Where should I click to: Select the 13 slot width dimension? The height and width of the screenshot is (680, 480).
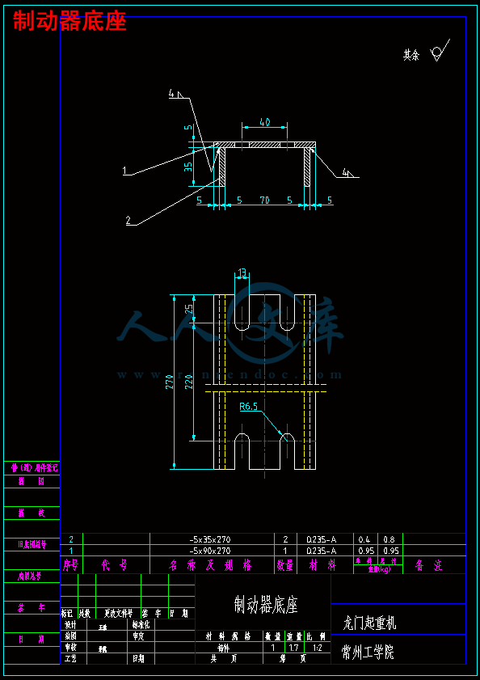point(242,272)
